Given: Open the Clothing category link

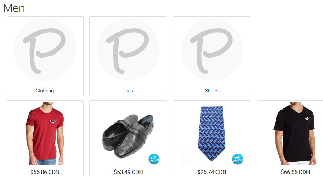Looking at the screenshot, I should (45, 90).
